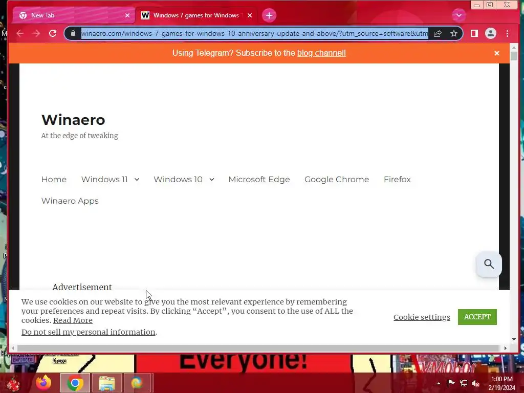View site security lock icon
Viewport: 524px width, 393px height.
tap(73, 33)
